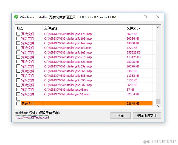Image resolution: width=178 pixels, height=145 pixels.
Task: Click the green app icon in title bar
Action: click(x=16, y=17)
